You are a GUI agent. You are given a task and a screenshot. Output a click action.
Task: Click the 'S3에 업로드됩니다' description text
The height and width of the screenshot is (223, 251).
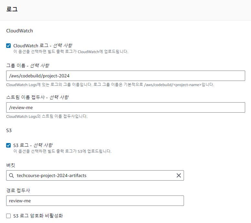click(62, 151)
